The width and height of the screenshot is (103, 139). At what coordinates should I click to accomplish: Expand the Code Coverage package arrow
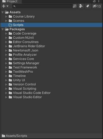click(x=6, y=33)
